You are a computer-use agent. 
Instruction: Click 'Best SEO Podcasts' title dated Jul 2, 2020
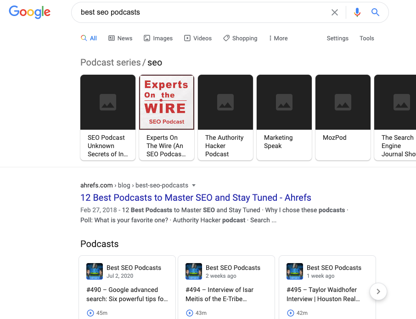134,268
